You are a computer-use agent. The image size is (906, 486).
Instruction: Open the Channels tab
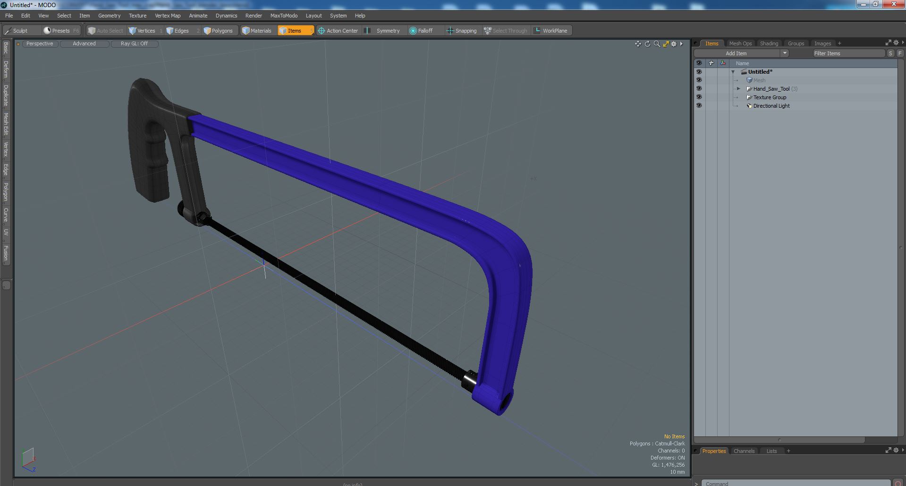point(744,451)
